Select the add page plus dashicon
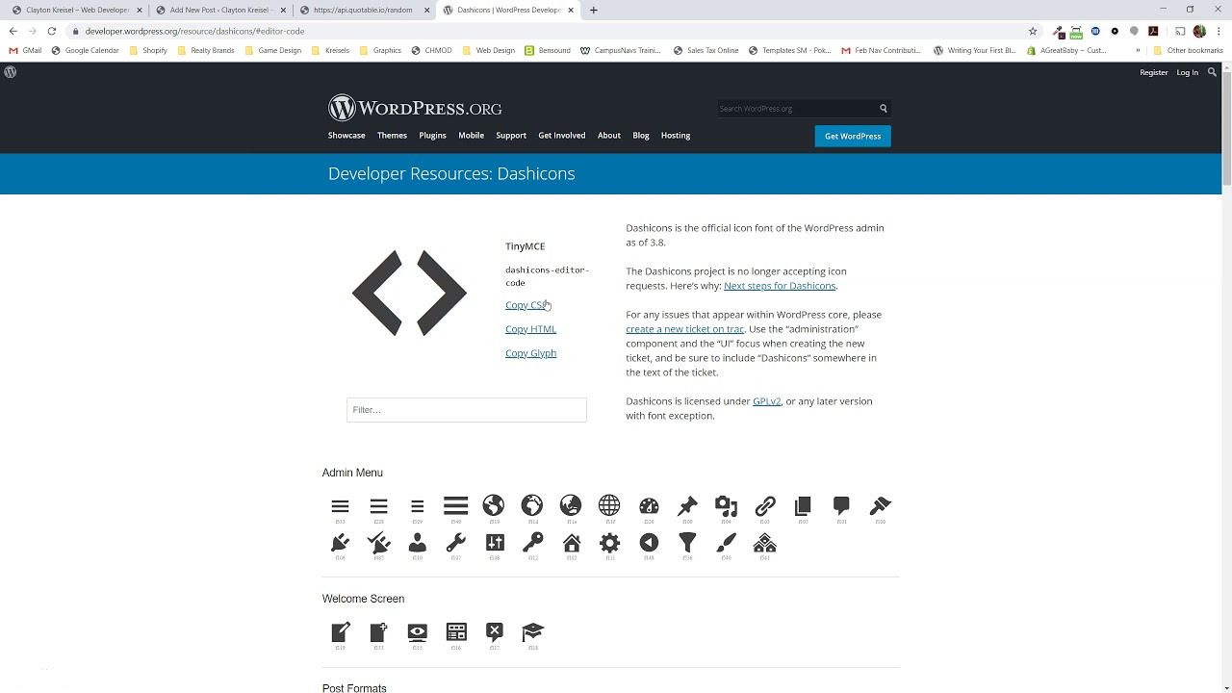This screenshot has width=1232, height=693. click(x=378, y=632)
